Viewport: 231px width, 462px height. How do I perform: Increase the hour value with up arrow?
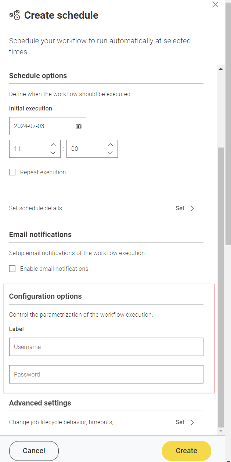click(53, 145)
